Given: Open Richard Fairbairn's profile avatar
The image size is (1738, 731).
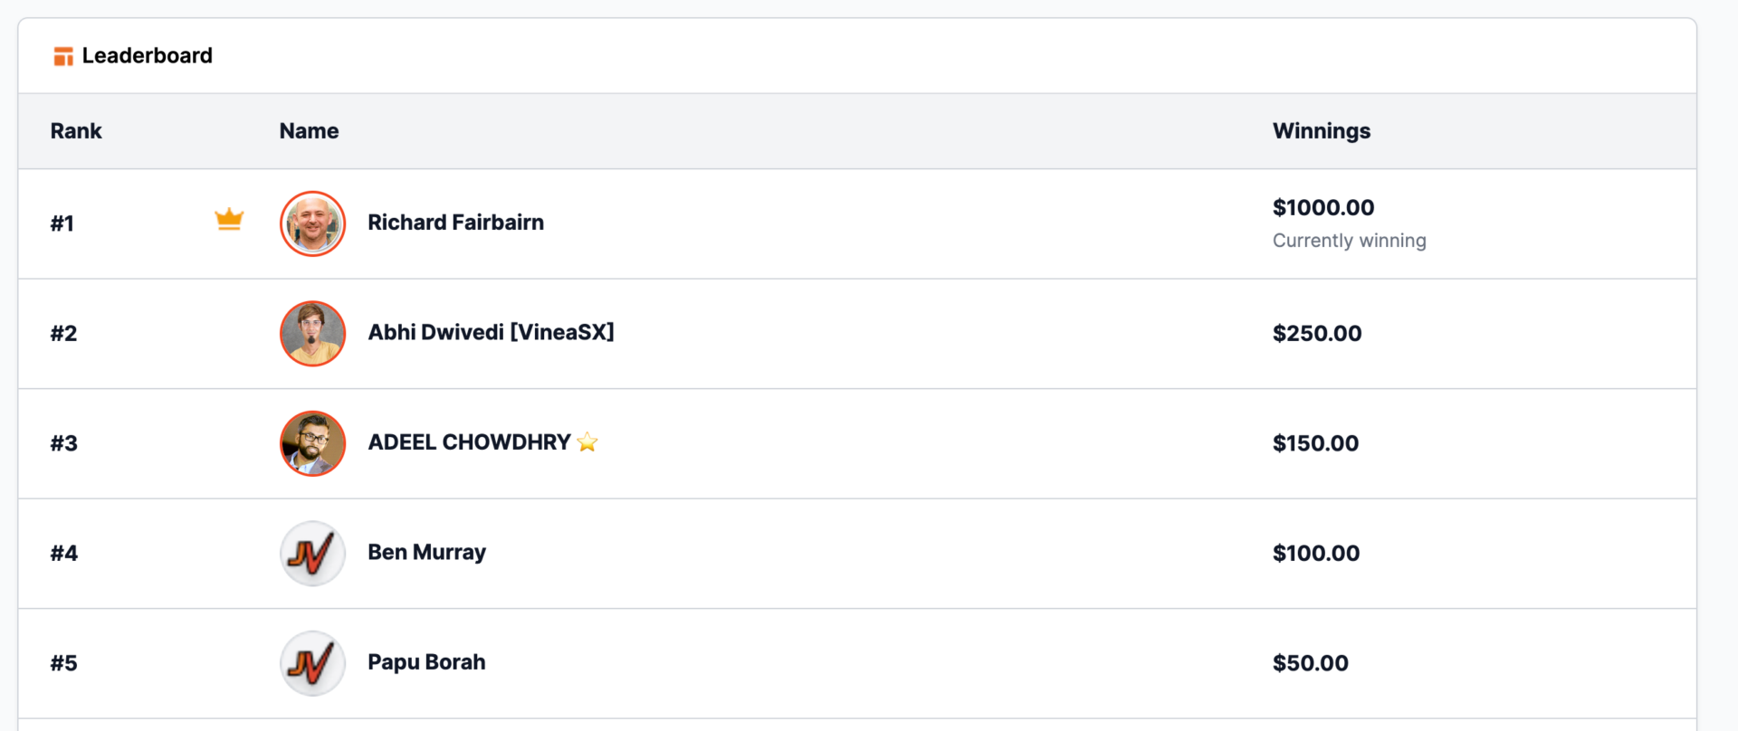Looking at the screenshot, I should pyautogui.click(x=313, y=223).
